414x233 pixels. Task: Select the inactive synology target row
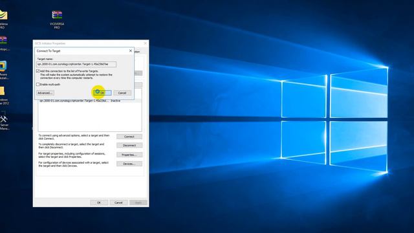[90, 101]
